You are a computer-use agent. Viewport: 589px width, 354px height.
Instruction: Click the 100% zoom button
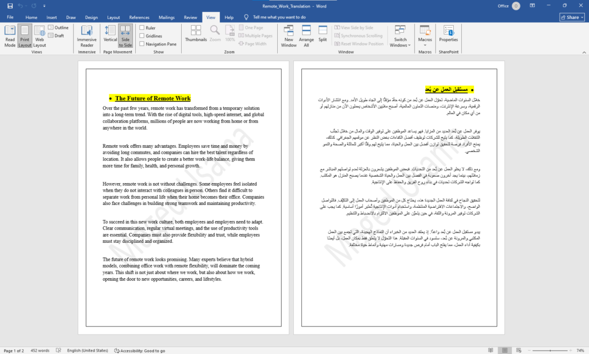(230, 33)
